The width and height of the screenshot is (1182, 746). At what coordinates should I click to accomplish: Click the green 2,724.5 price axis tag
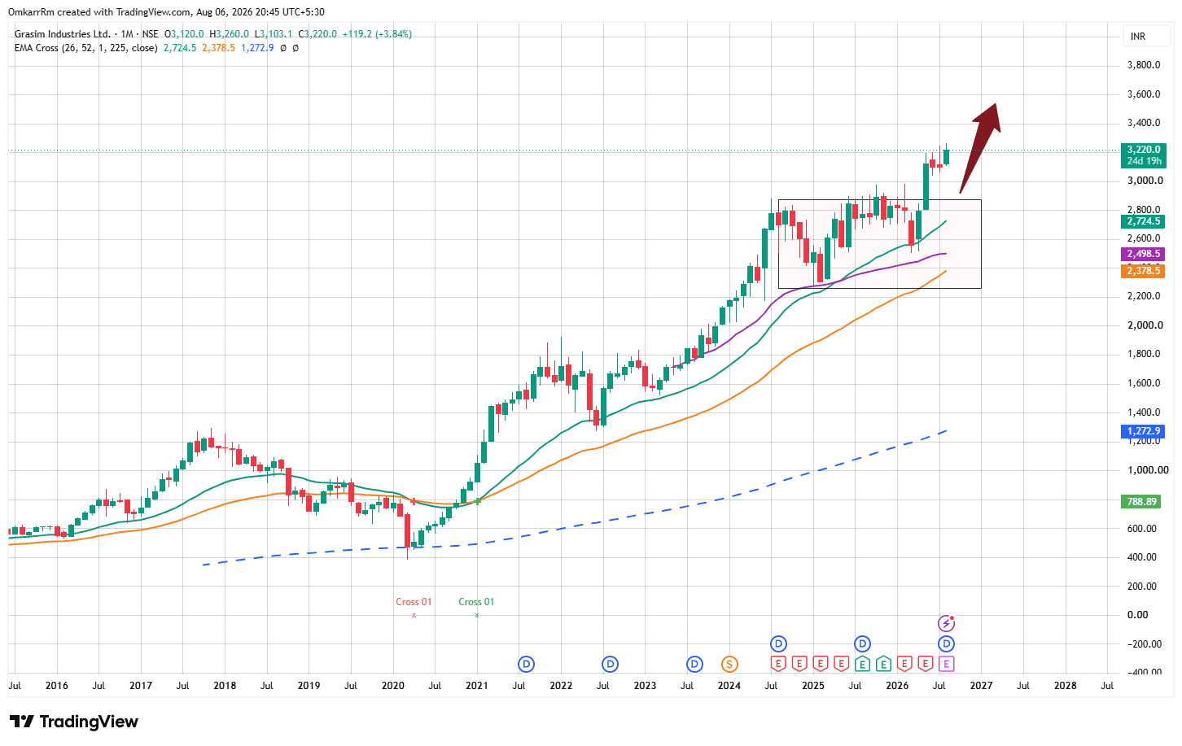tap(1144, 221)
